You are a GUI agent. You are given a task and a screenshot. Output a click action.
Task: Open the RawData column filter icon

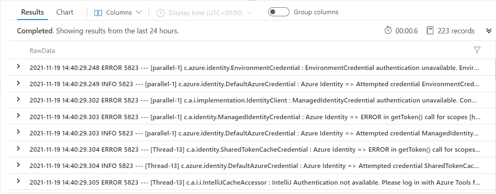pyautogui.click(x=477, y=50)
